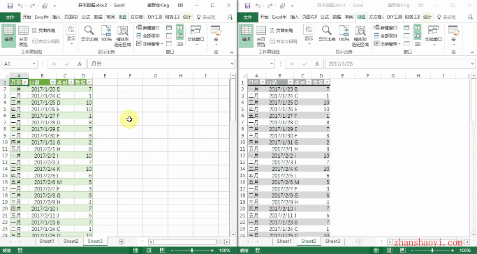
Task: Switch to 插入 tab in right window
Action: pyautogui.click(x=294, y=17)
